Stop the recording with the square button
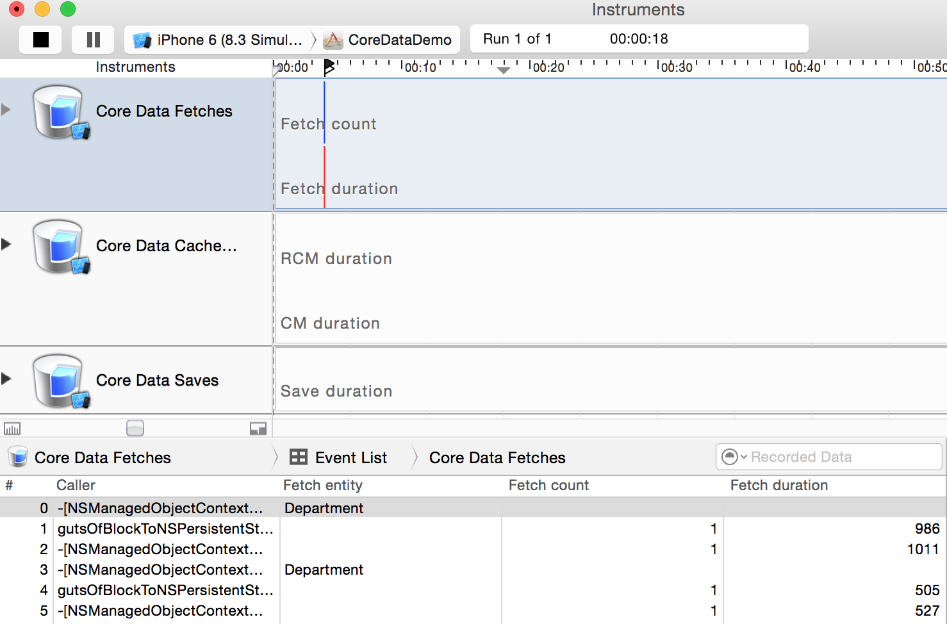947x624 pixels. [x=40, y=40]
